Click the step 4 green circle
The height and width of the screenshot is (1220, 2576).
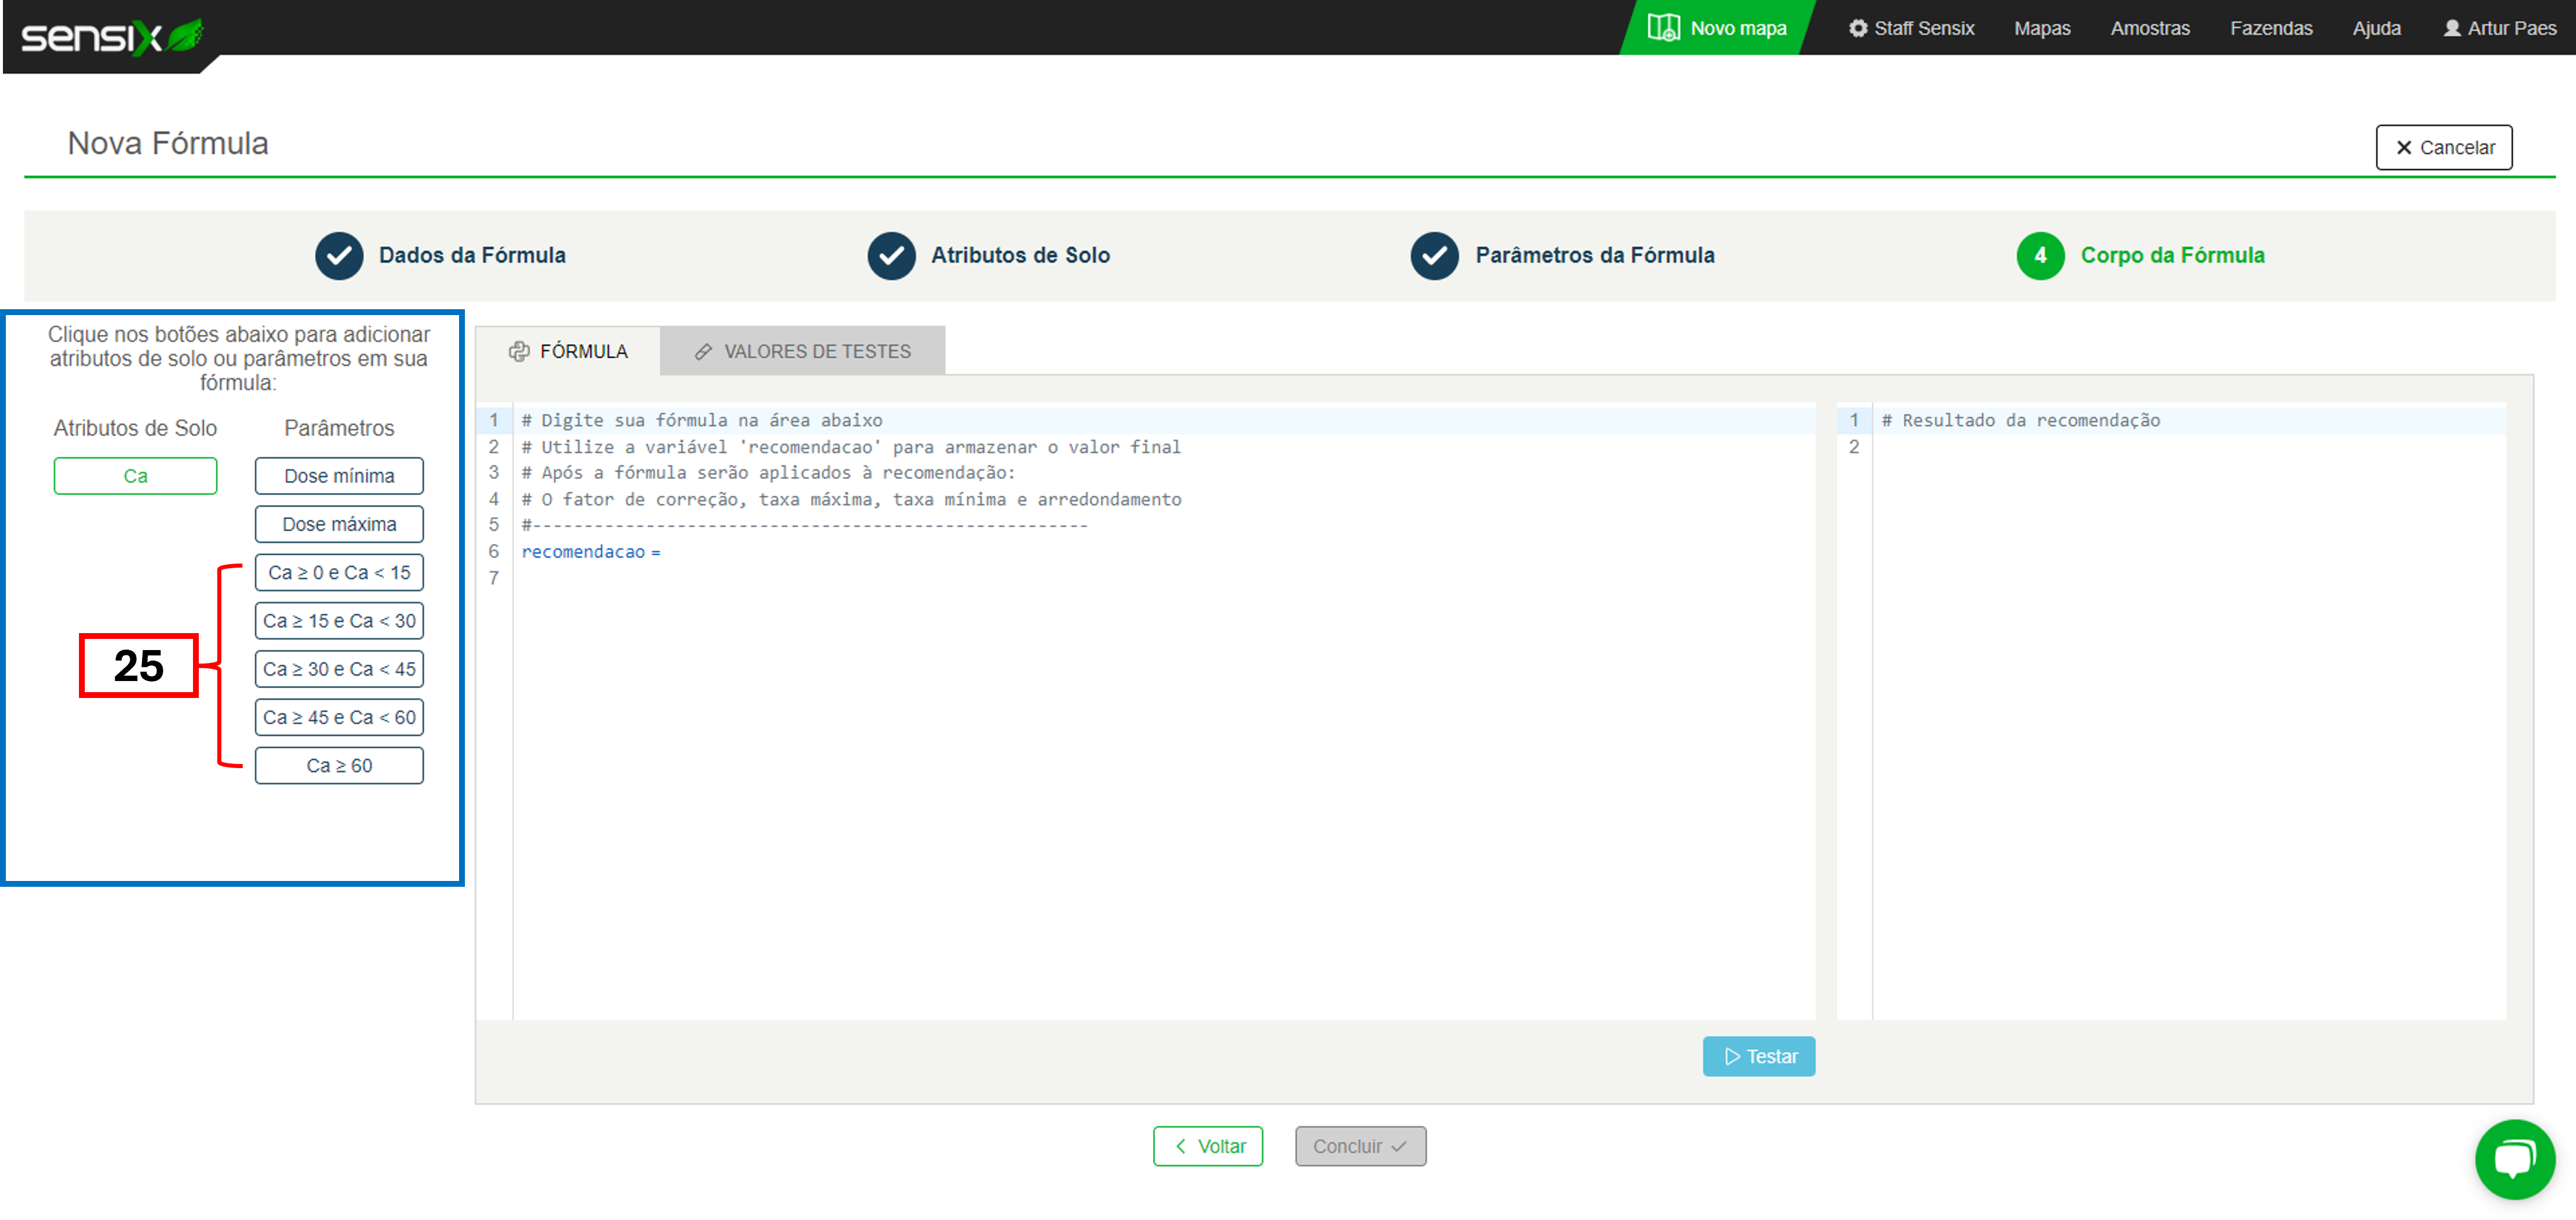2040,256
